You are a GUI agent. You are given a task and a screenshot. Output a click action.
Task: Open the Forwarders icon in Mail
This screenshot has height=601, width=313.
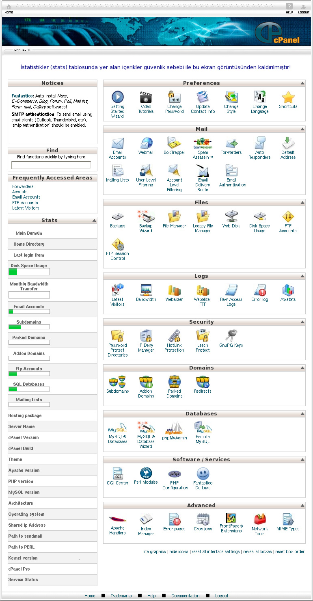coord(231,143)
